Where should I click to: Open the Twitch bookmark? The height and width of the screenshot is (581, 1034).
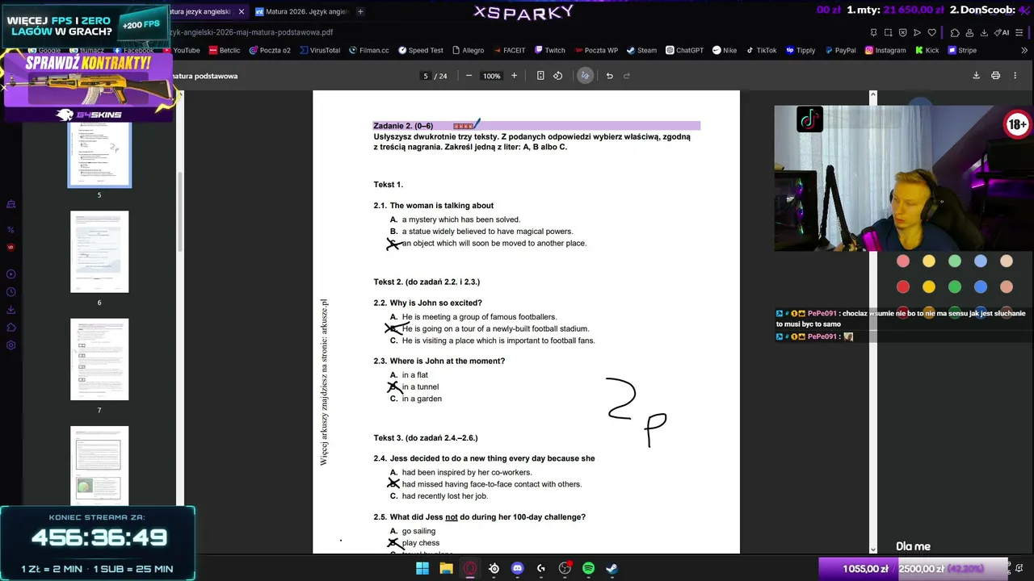pyautogui.click(x=549, y=50)
